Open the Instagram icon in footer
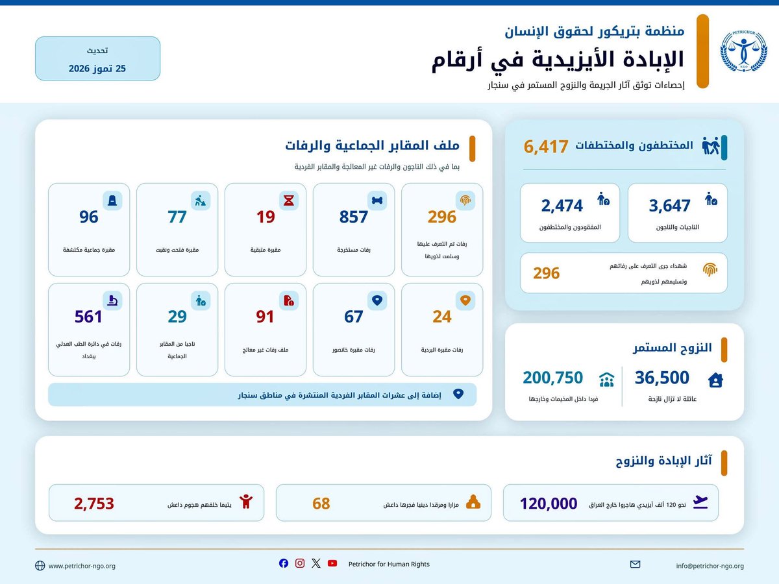The image size is (779, 584). (300, 563)
